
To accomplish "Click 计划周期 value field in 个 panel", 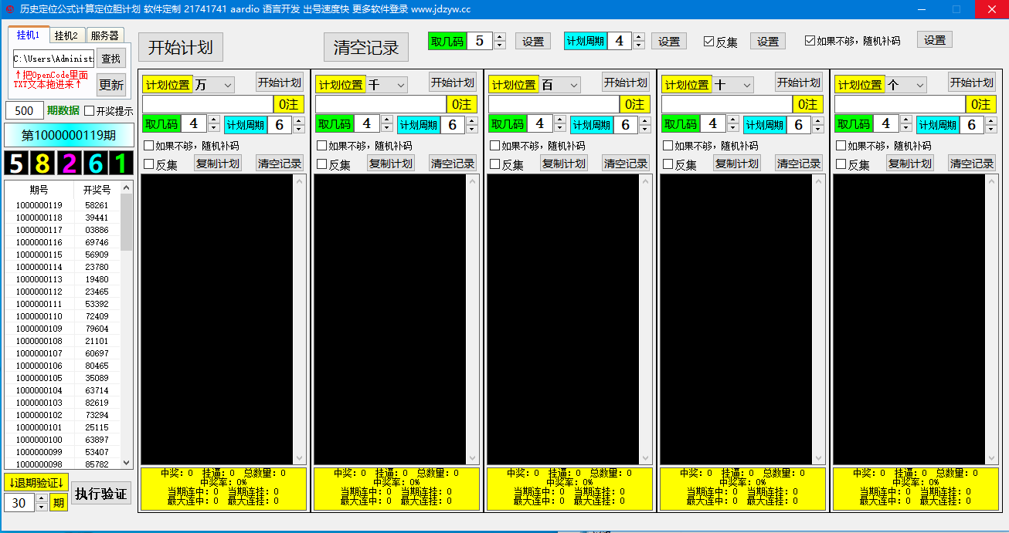I will (970, 123).
